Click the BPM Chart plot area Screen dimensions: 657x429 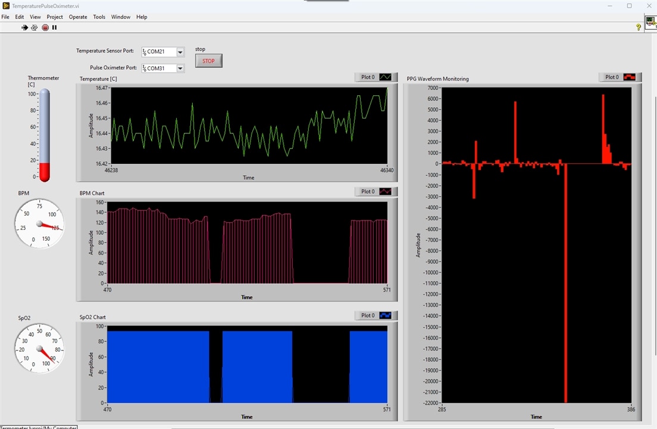[x=247, y=243]
